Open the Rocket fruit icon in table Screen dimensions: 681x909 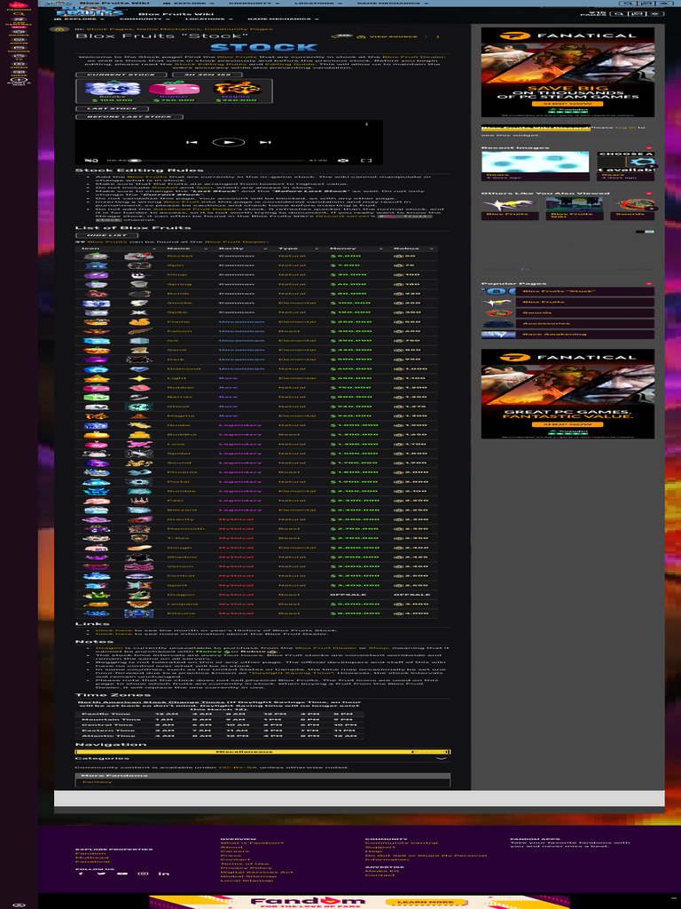coord(96,257)
